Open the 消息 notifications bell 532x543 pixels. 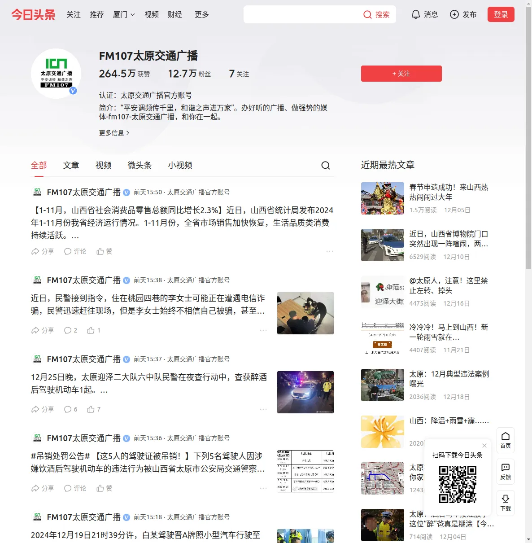(x=424, y=15)
